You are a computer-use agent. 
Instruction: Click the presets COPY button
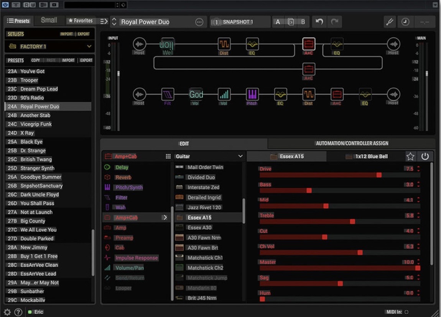(x=35, y=60)
